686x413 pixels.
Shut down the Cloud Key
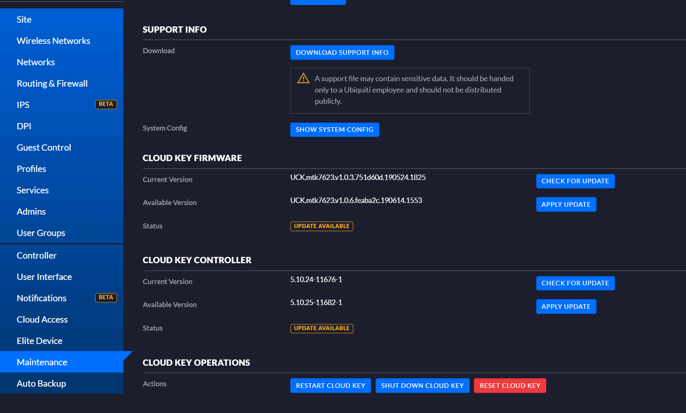422,386
